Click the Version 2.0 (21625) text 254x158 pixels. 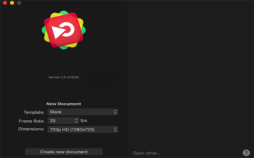[64, 77]
